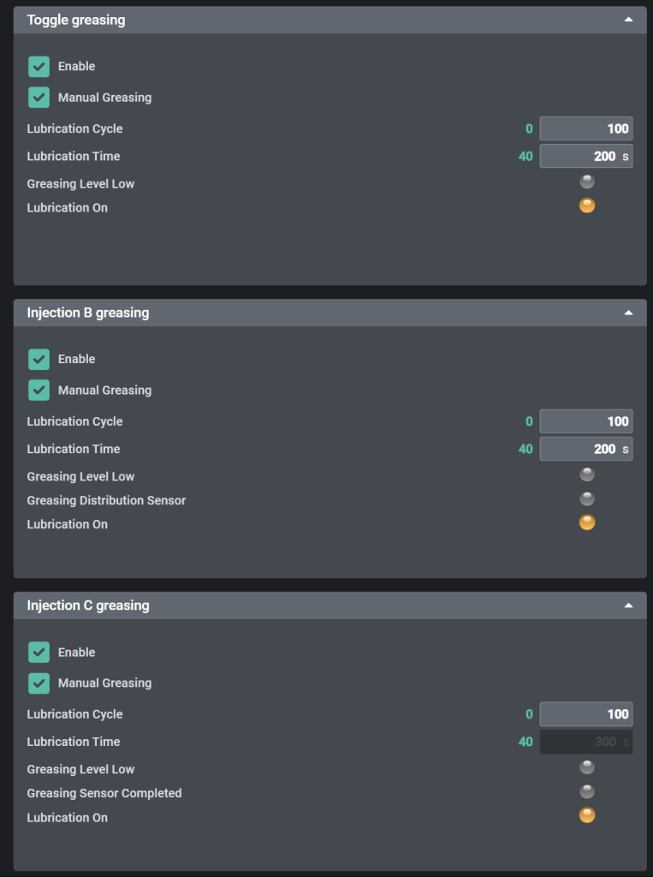This screenshot has width=653, height=877.
Task: Click Injection B Greasing Level Low indicator
Action: [587, 474]
